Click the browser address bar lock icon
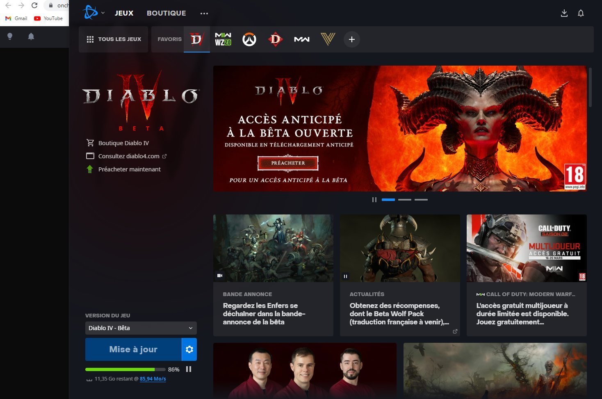 (51, 5)
